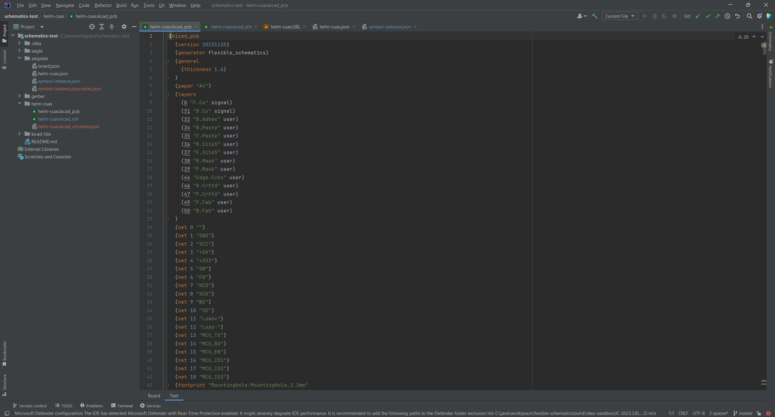
Task: Expand all nodes in the Project panel
Action: point(102,27)
